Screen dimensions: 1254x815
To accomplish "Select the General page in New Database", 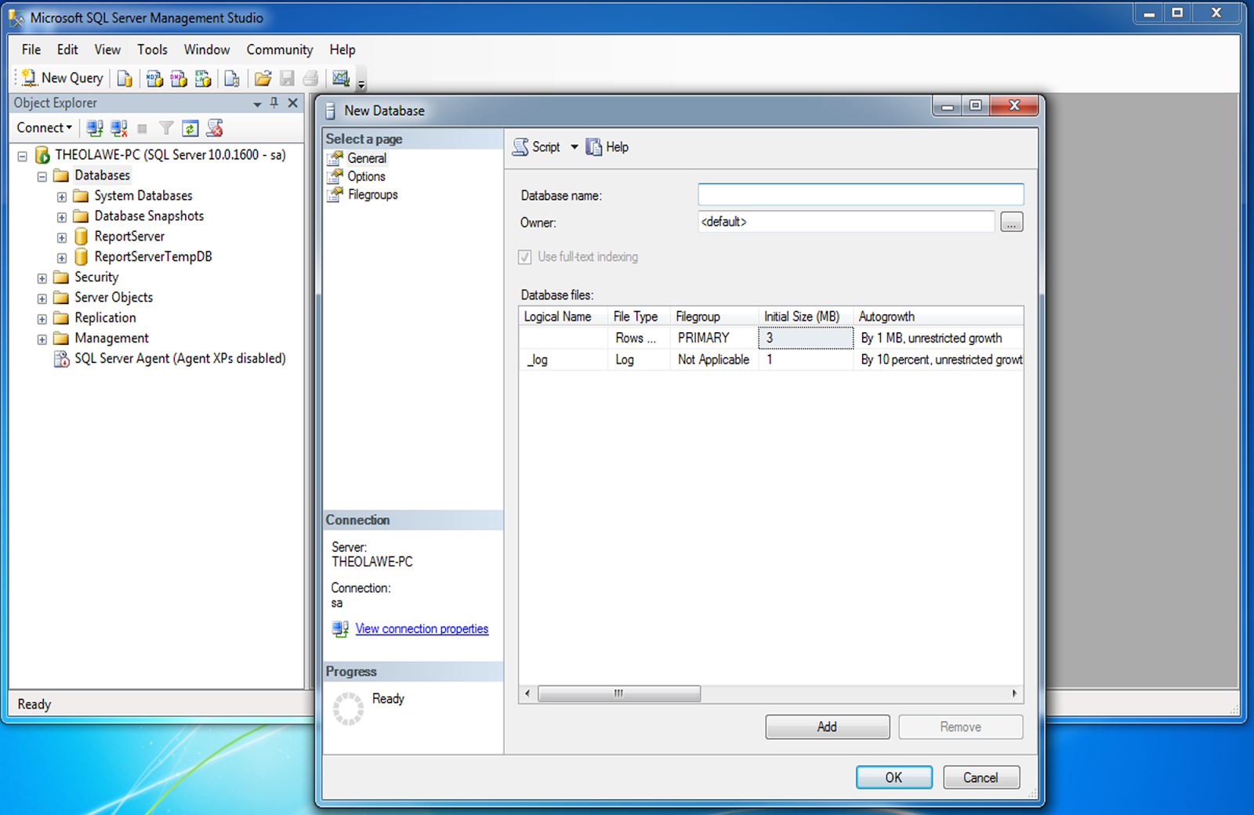I will click(367, 158).
